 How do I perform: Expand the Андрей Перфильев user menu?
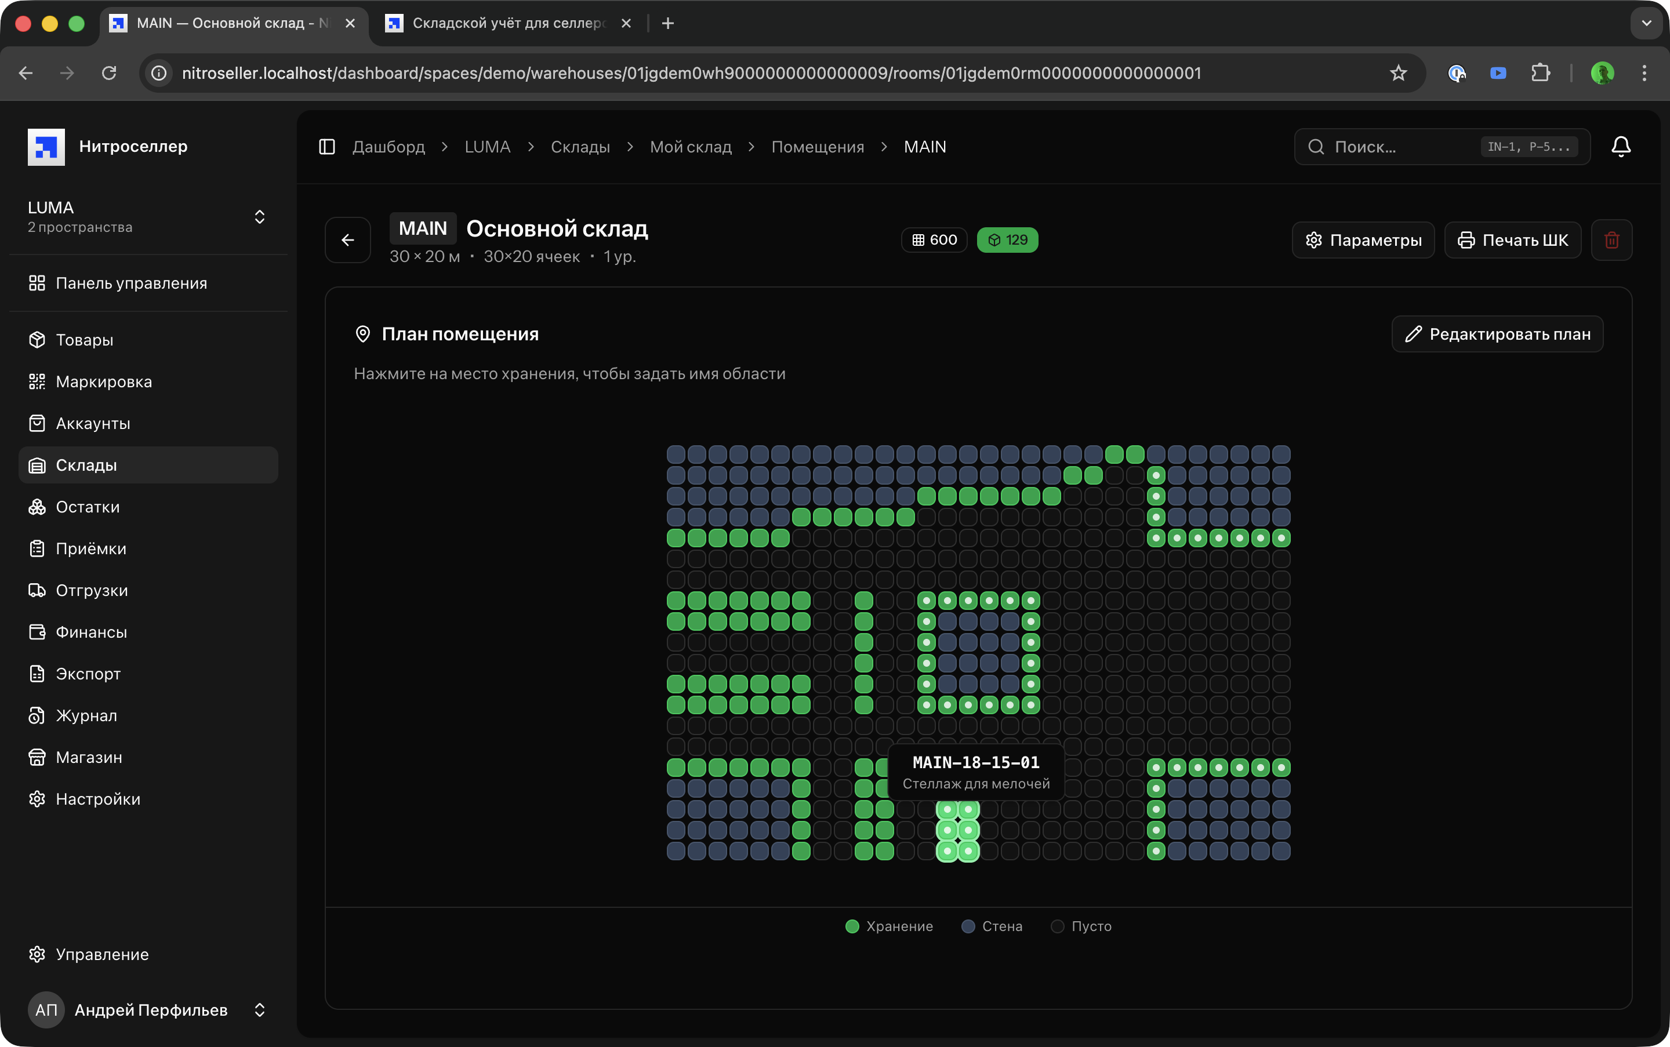pyautogui.click(x=259, y=1010)
